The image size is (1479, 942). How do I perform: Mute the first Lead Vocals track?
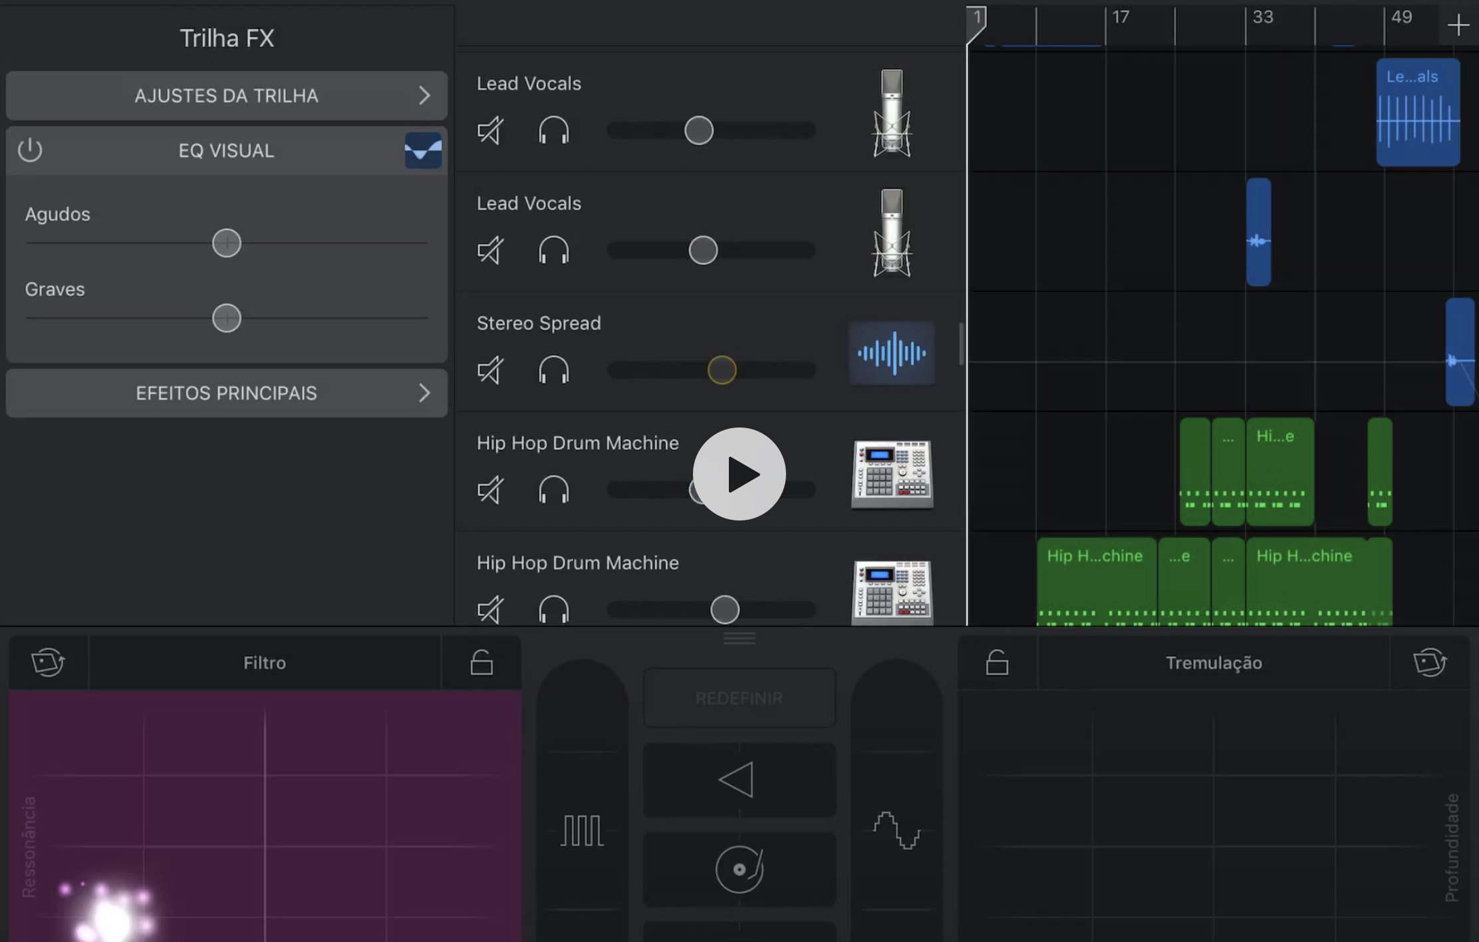tap(491, 130)
